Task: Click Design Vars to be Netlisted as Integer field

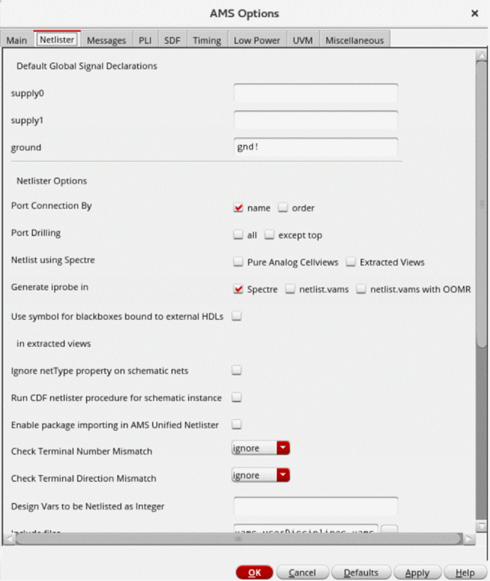Action: pos(316,506)
